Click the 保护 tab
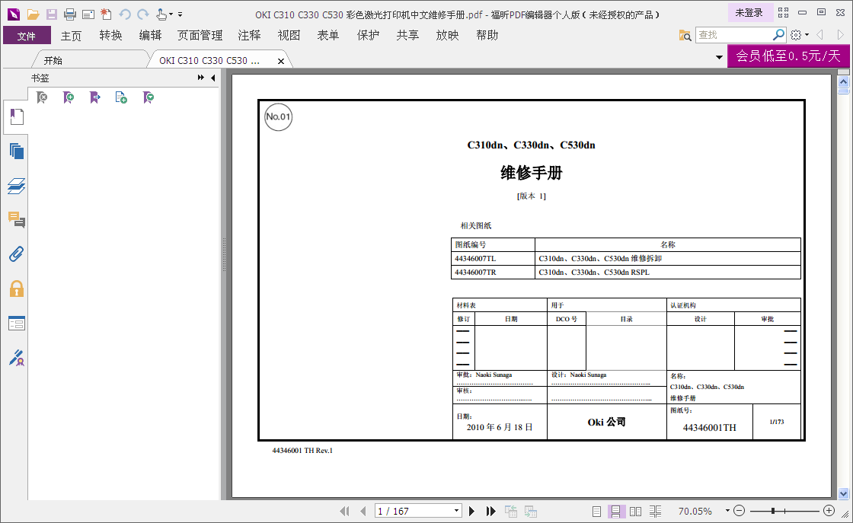The image size is (853, 523). click(369, 35)
